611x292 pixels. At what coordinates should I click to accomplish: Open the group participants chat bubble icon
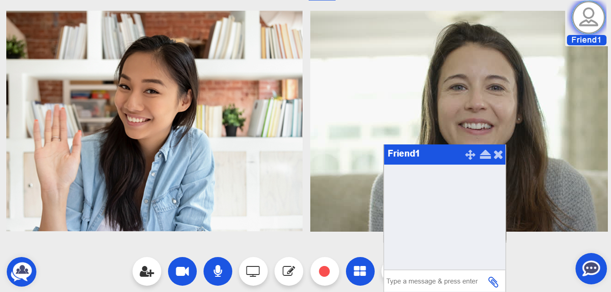coord(22,272)
